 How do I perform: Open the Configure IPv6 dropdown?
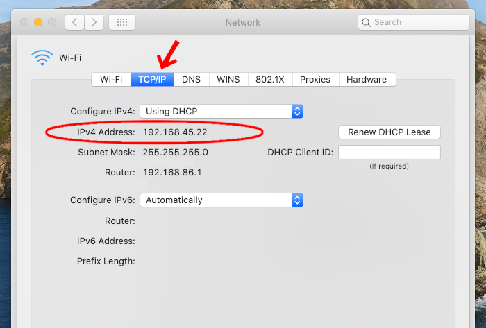click(221, 200)
